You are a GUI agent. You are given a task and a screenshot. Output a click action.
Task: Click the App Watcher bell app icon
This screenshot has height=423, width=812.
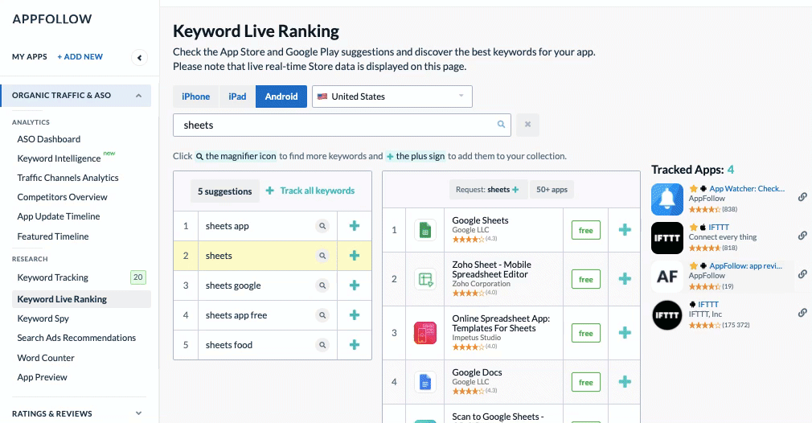667,199
